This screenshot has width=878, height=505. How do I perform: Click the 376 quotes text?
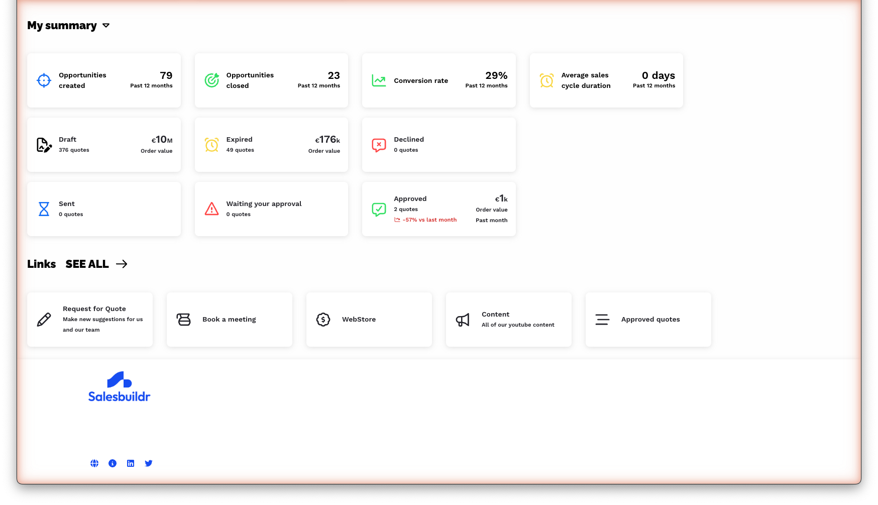[x=74, y=150]
